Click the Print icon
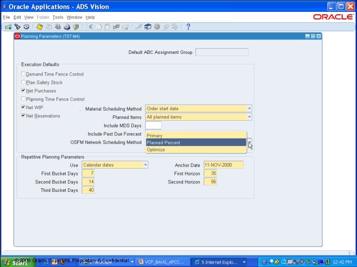357x267 pixels. 67,27
